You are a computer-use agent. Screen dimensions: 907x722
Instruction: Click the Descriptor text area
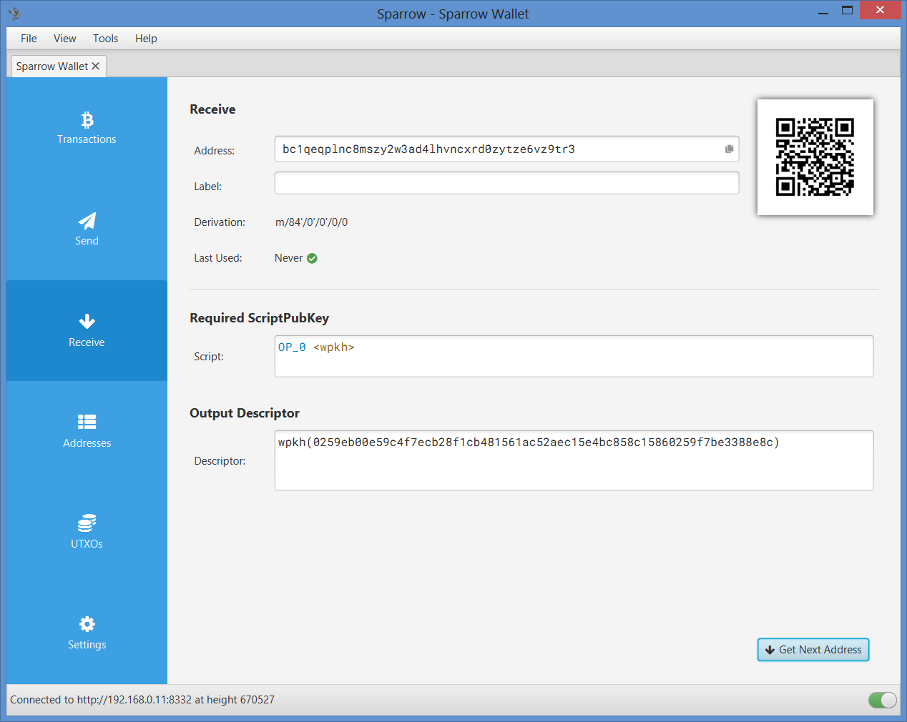coord(574,460)
